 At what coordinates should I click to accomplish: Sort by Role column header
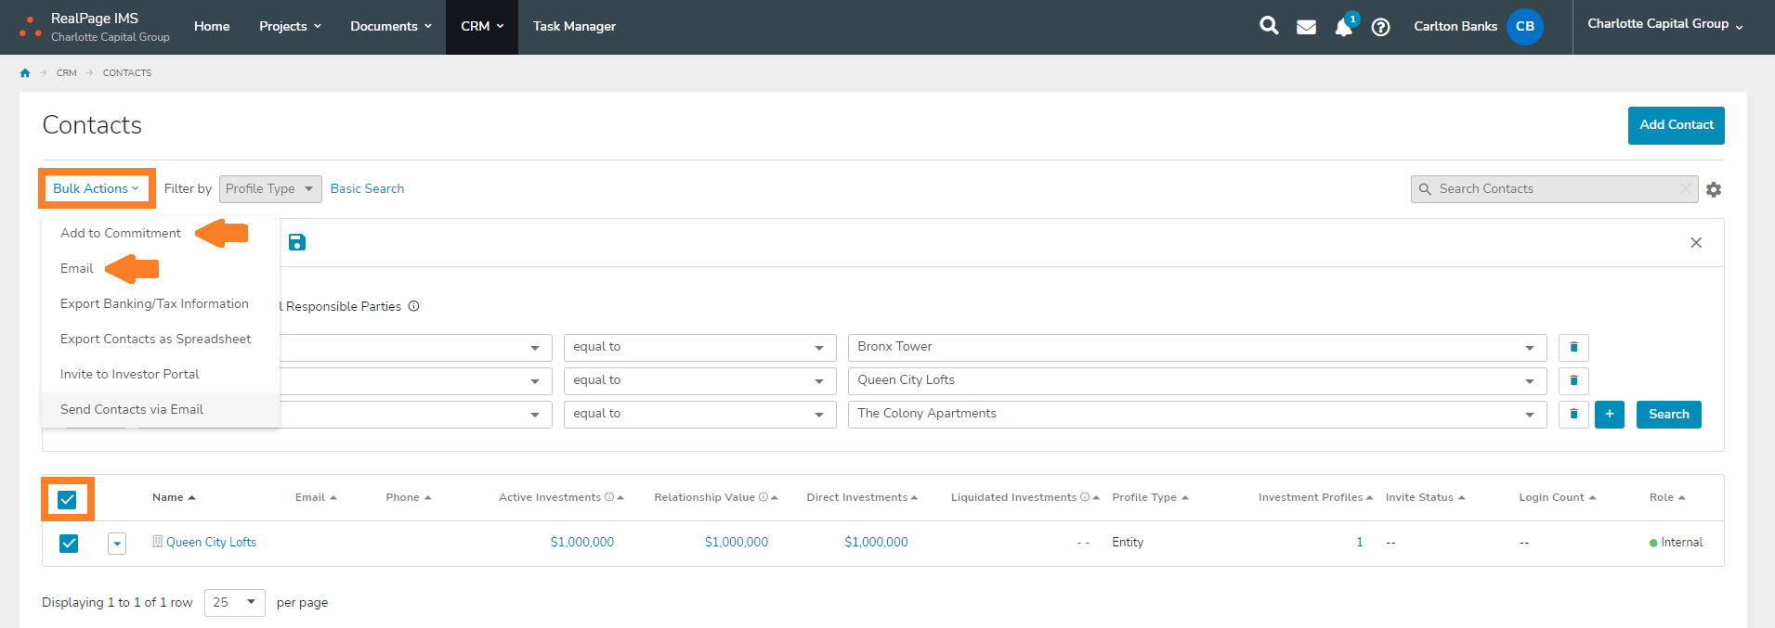(x=1667, y=498)
